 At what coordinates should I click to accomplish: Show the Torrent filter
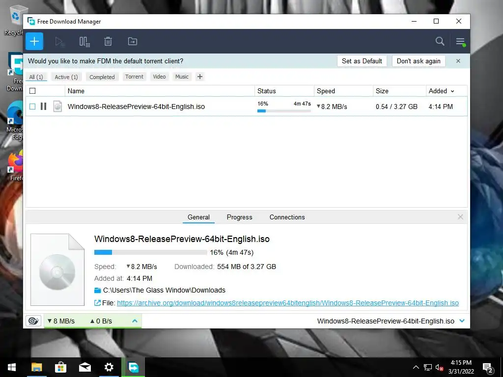click(x=134, y=77)
